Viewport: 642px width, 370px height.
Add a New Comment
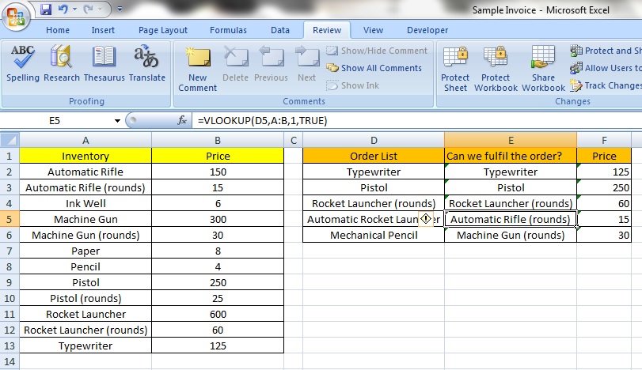coord(197,67)
